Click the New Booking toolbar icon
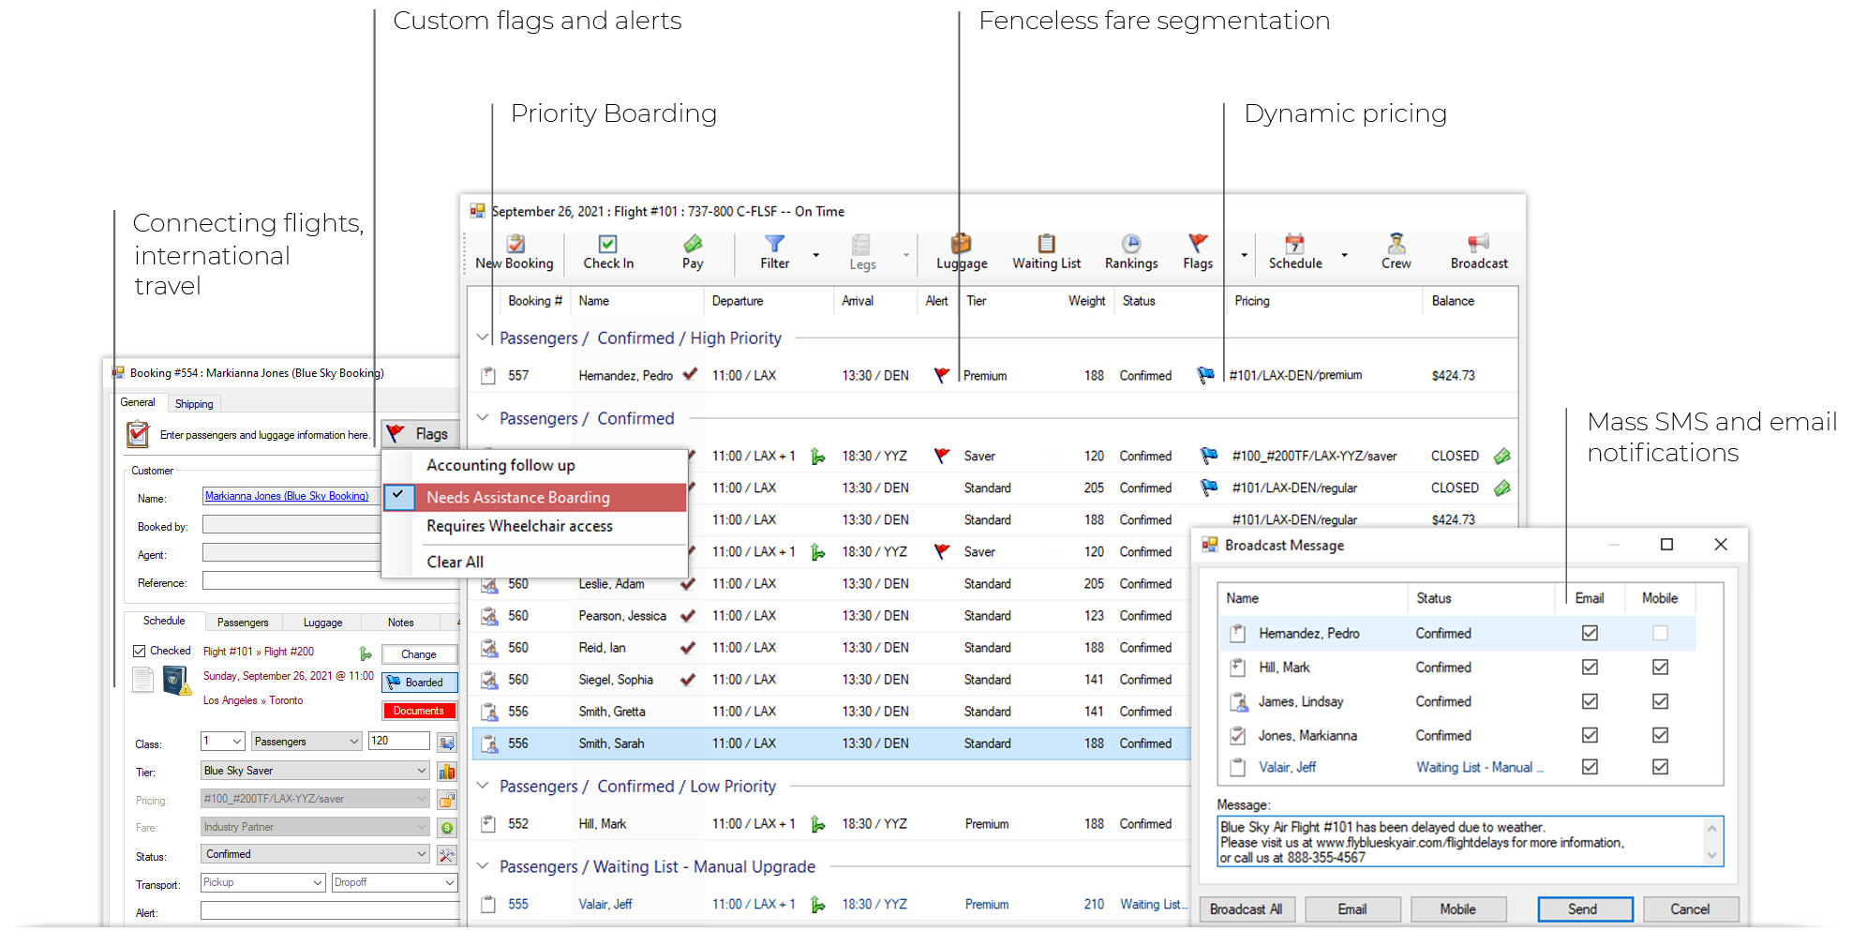 point(515,245)
